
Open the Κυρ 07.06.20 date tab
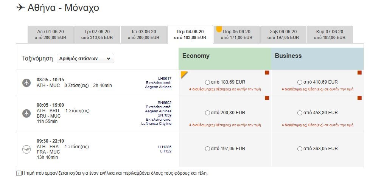coord(330,34)
